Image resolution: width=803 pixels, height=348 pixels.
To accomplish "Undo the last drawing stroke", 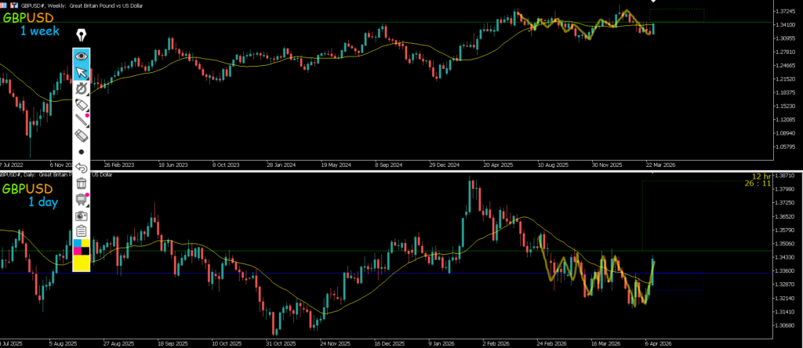I will (82, 167).
